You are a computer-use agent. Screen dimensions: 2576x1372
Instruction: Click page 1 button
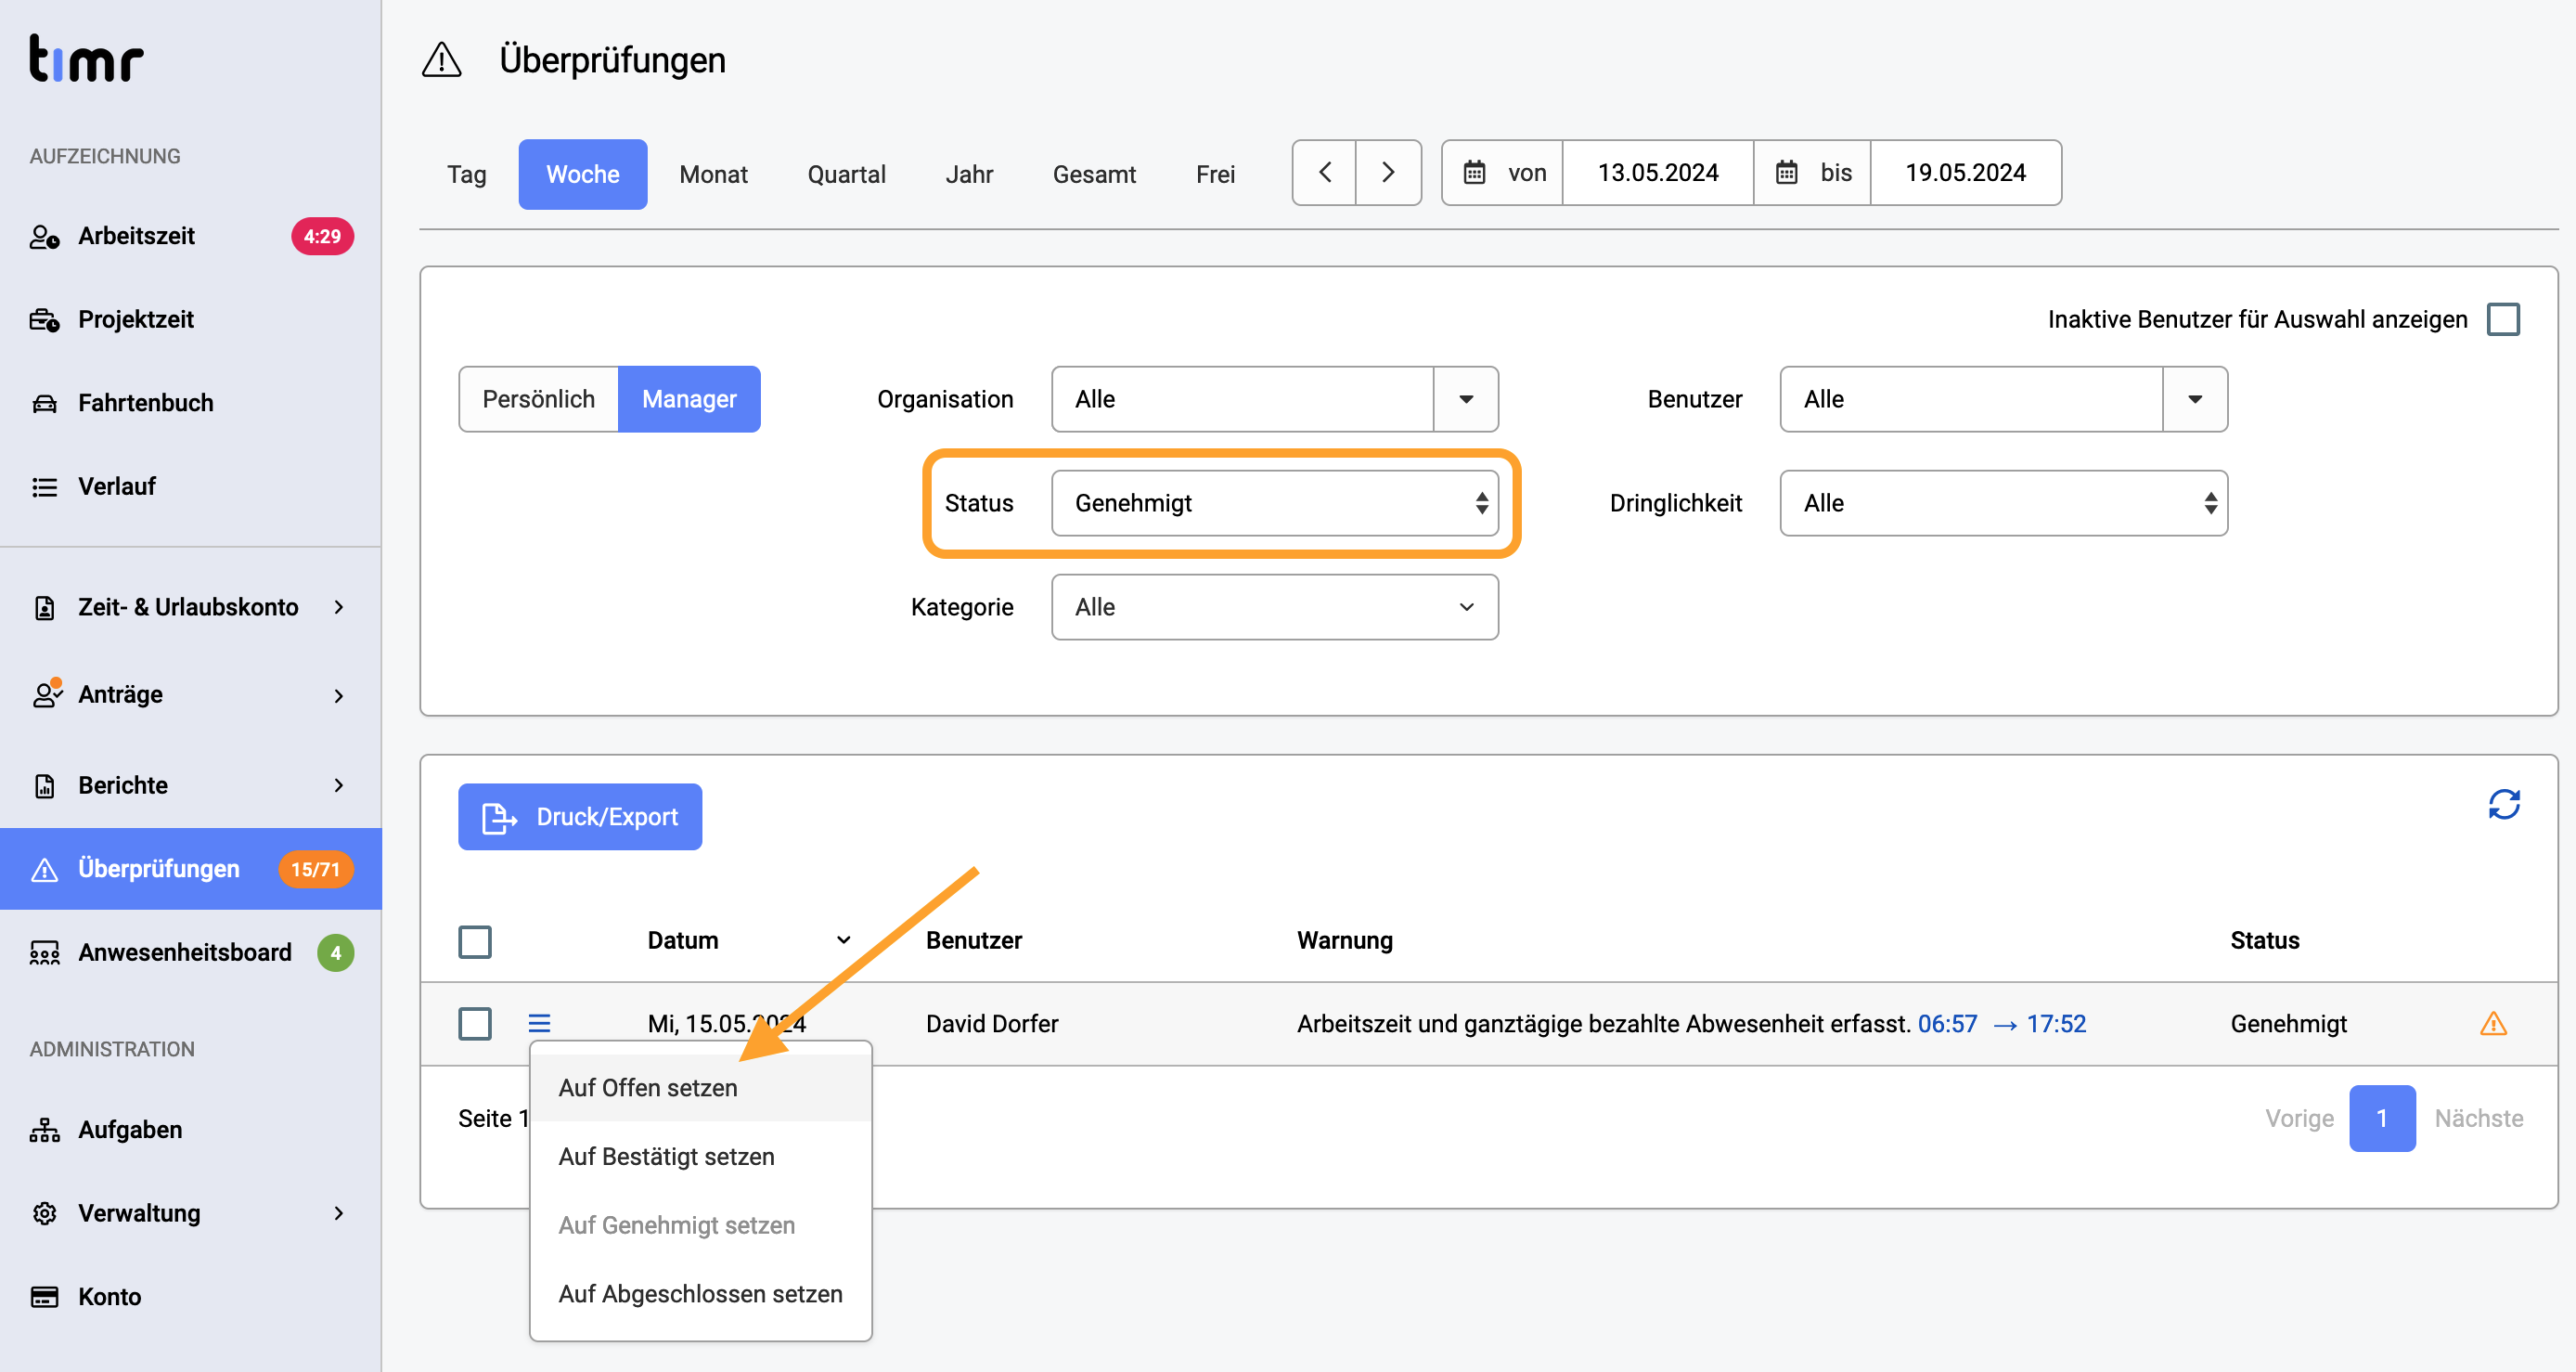[2382, 1118]
